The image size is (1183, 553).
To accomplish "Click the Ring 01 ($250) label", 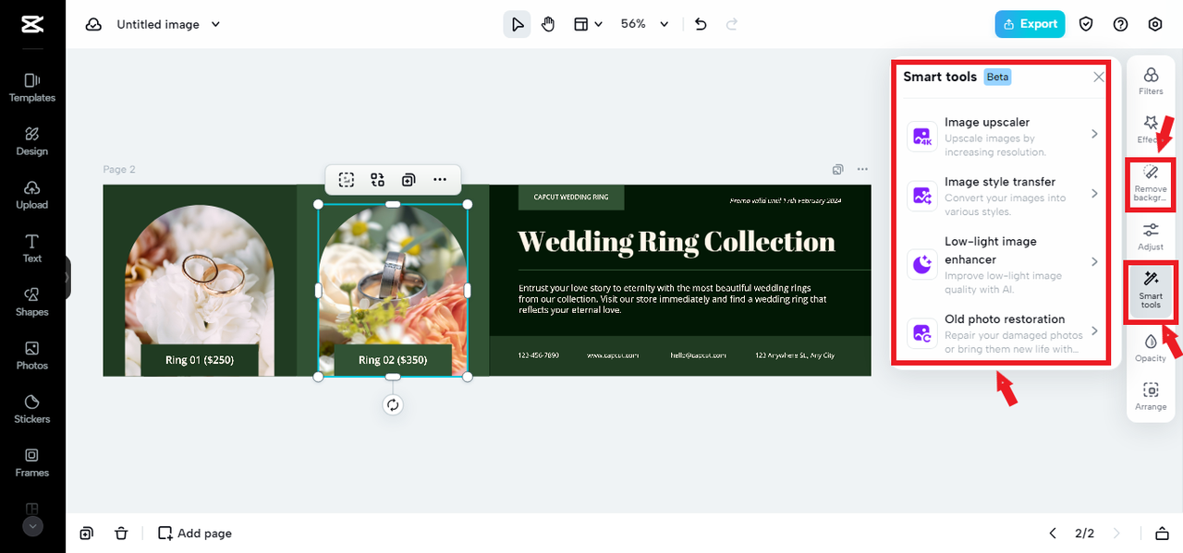I will [200, 360].
